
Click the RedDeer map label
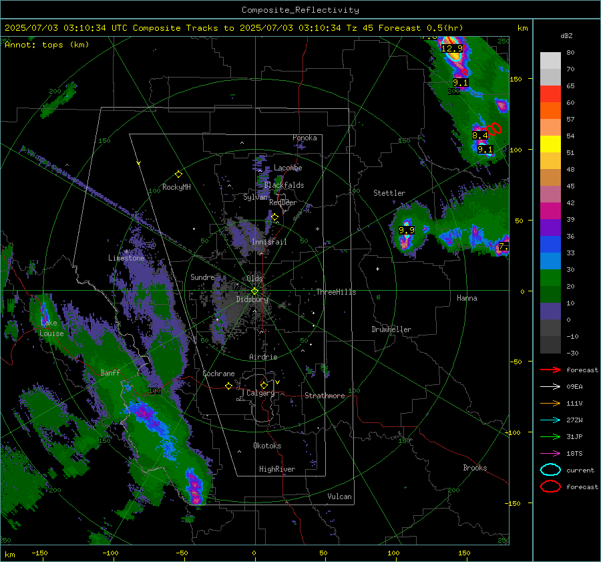pyautogui.click(x=283, y=202)
